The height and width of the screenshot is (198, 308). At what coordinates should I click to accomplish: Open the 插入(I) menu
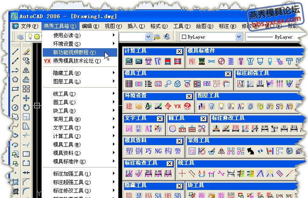coord(136,26)
